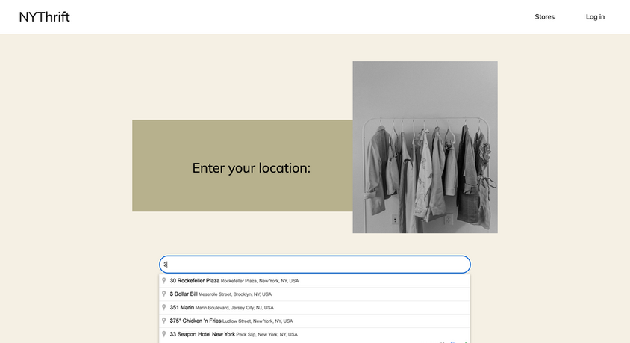Choose 33 Seaport Hotel New York suggestion
630x343 pixels.
coord(314,334)
